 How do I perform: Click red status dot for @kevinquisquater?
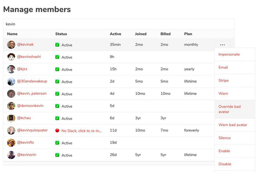57,131
